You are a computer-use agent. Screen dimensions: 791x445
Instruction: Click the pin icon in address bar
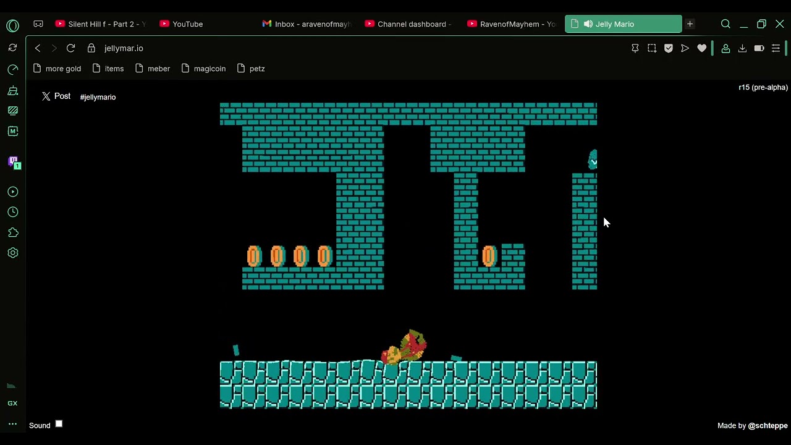[635, 48]
